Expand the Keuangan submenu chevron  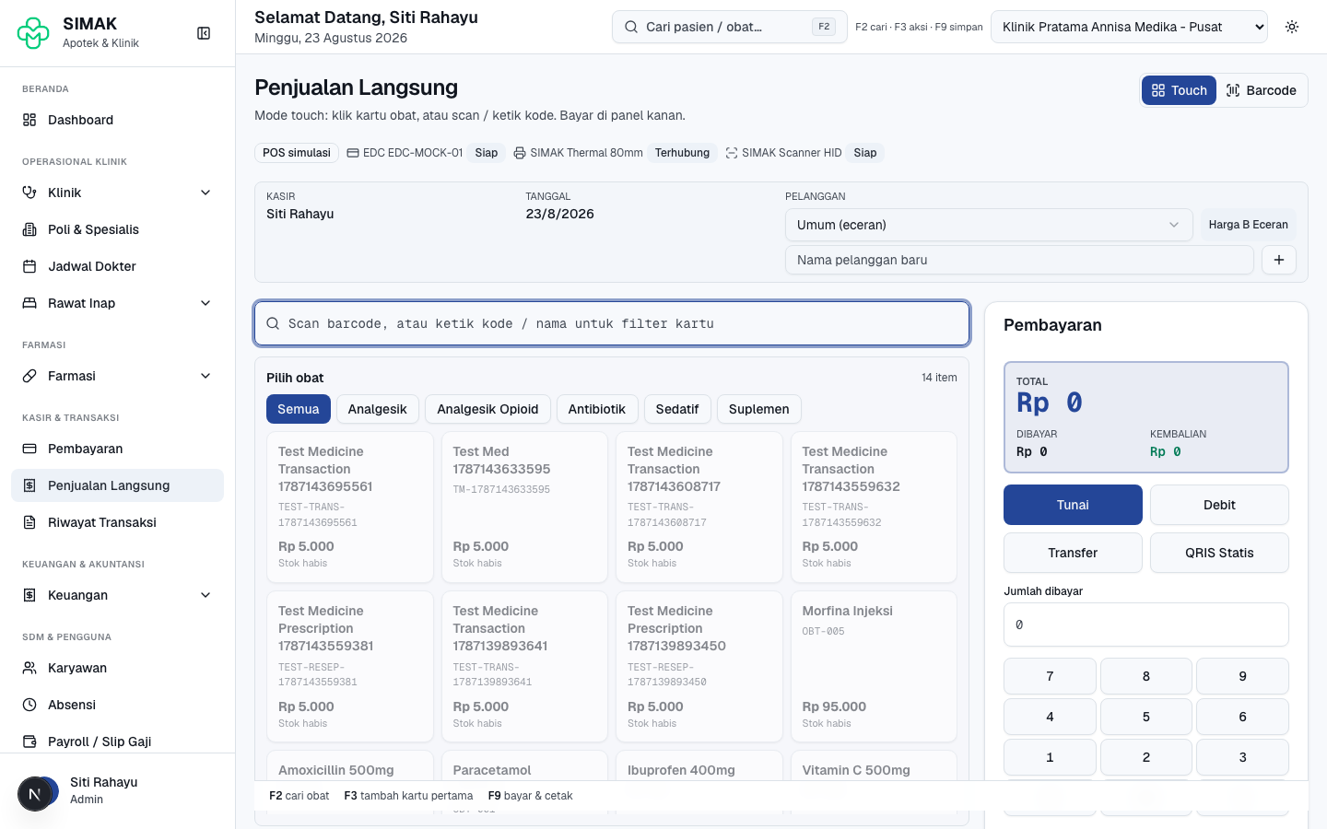click(206, 595)
